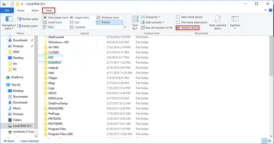Click the New folder quick access icon
The height and width of the screenshot is (144, 274).
click(x=18, y=4)
